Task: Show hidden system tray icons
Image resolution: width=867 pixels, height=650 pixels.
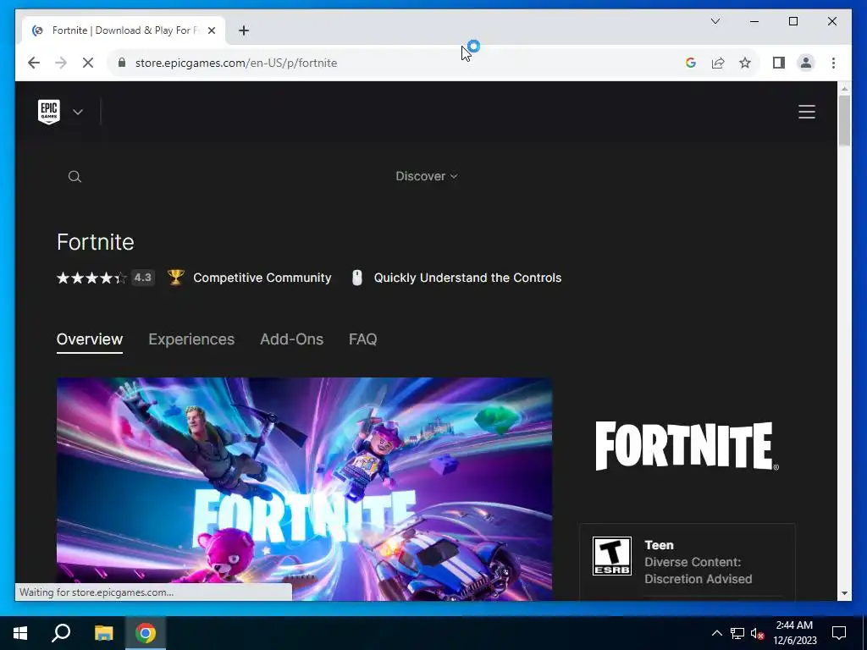Action: [716, 633]
